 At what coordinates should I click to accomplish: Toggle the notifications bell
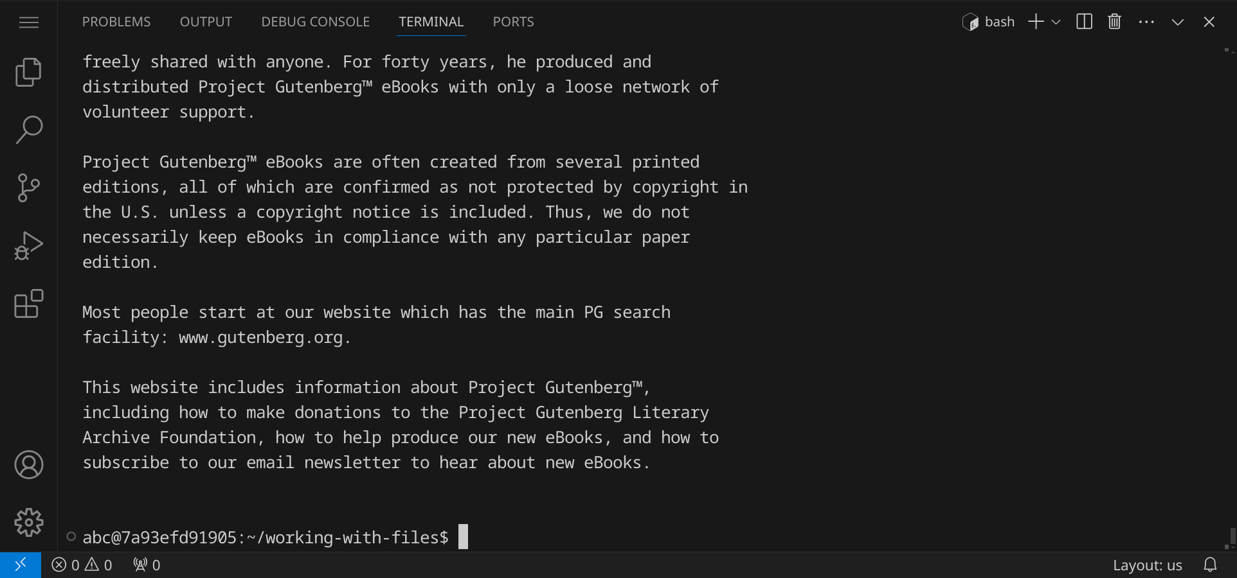tap(1210, 565)
